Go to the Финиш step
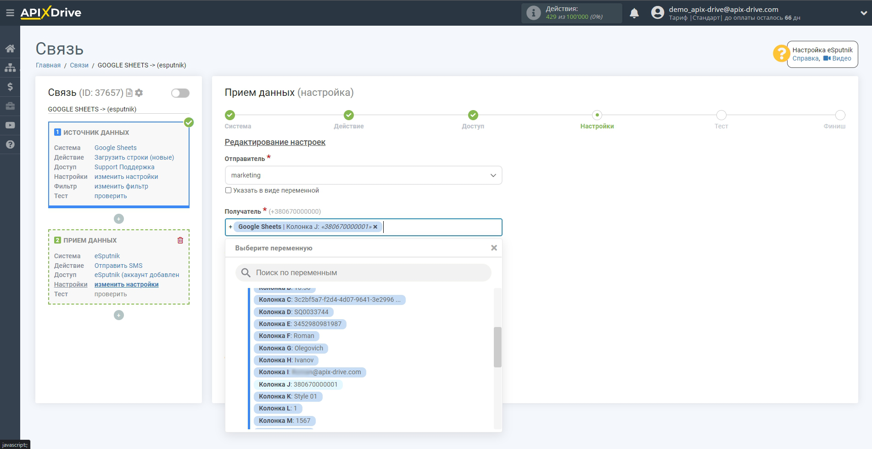 [840, 115]
